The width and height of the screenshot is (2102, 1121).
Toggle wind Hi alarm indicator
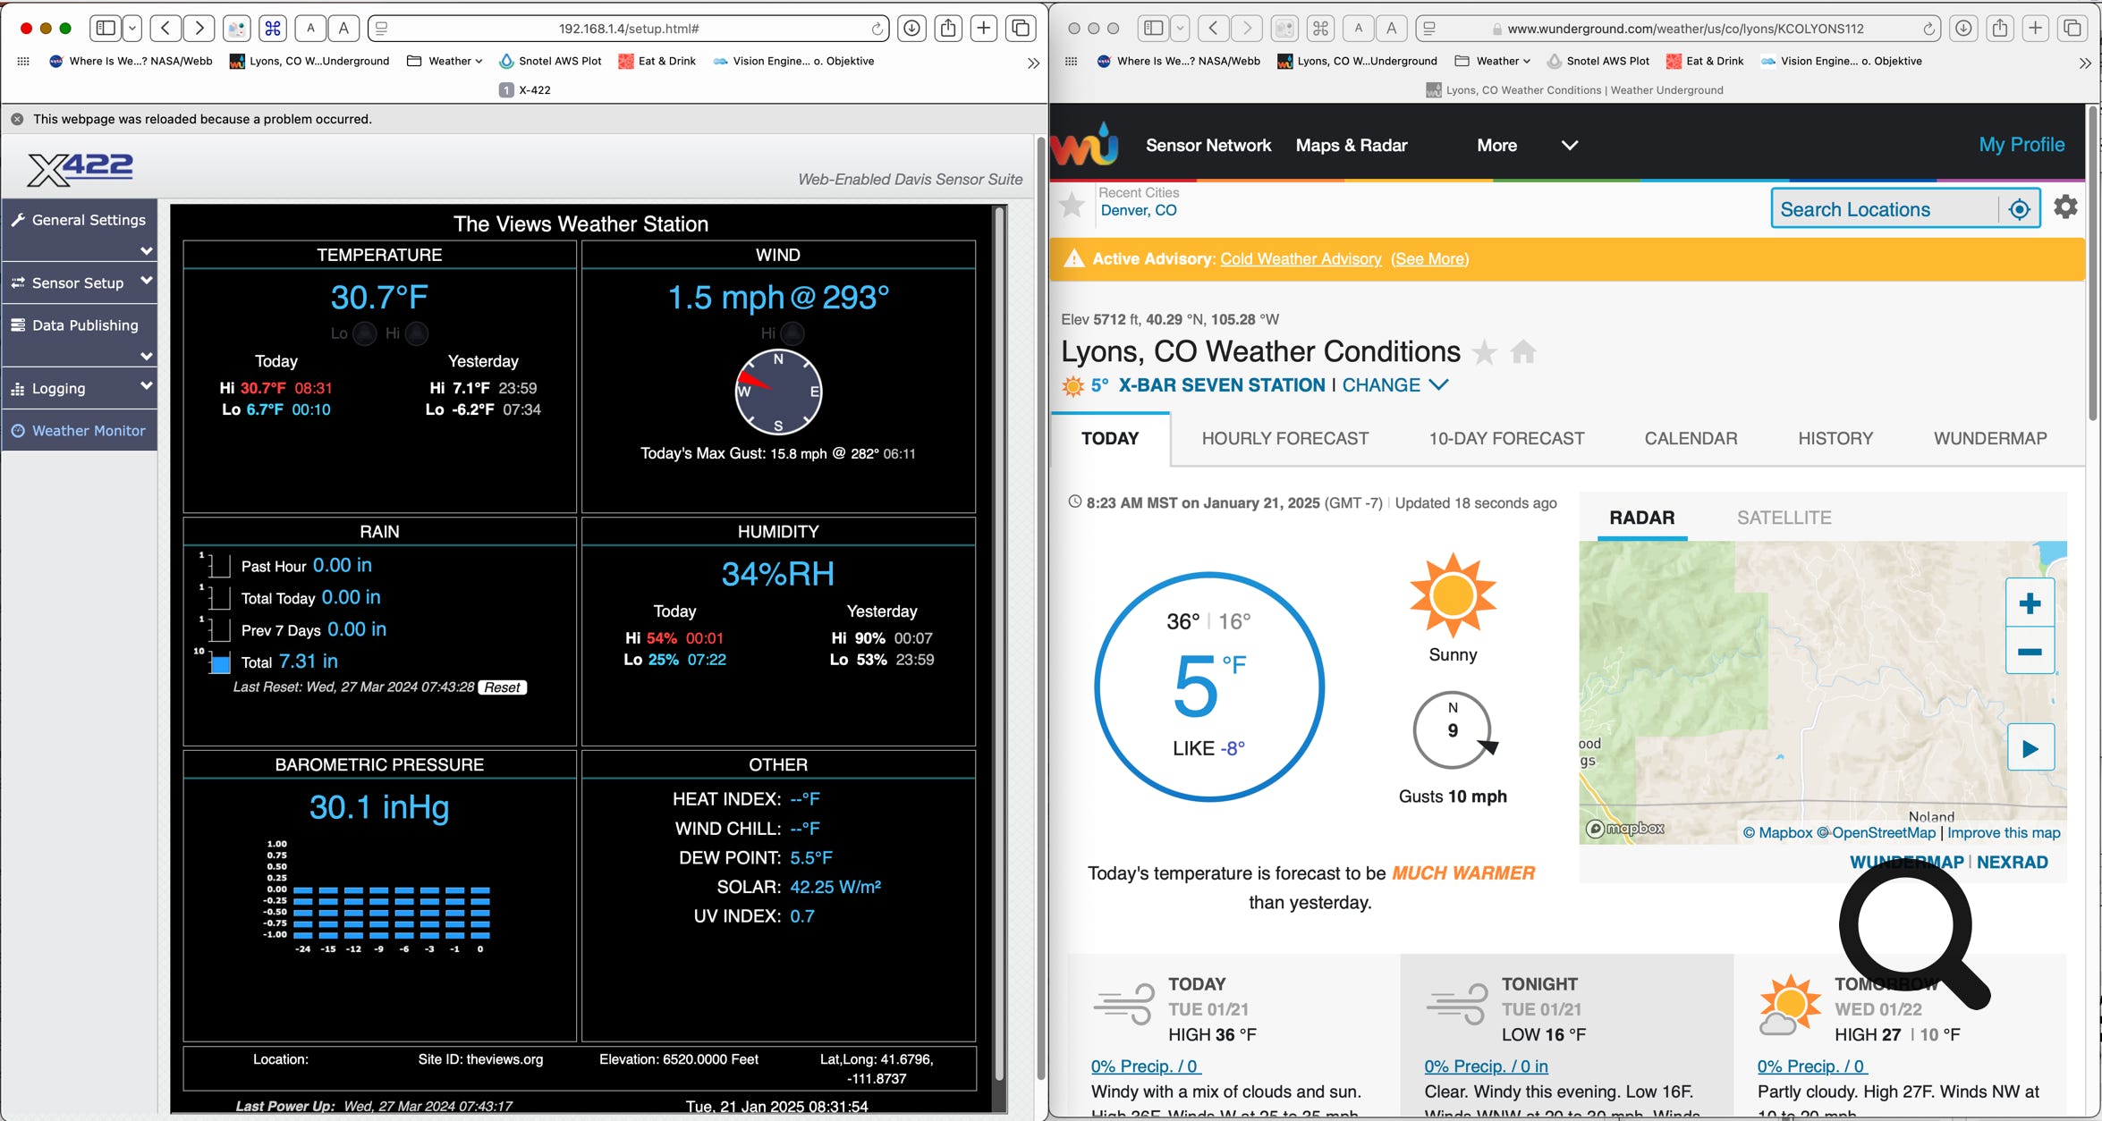[x=792, y=333]
